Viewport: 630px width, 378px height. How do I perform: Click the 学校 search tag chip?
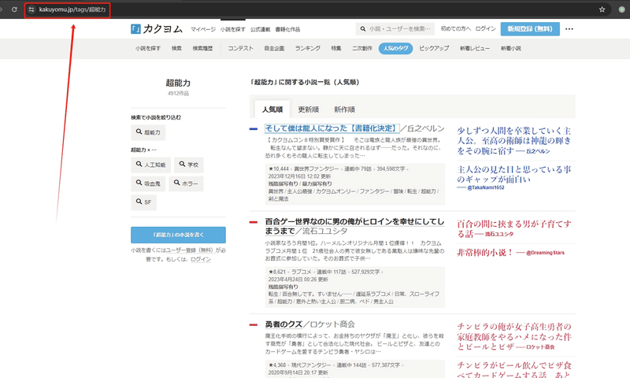[188, 165]
